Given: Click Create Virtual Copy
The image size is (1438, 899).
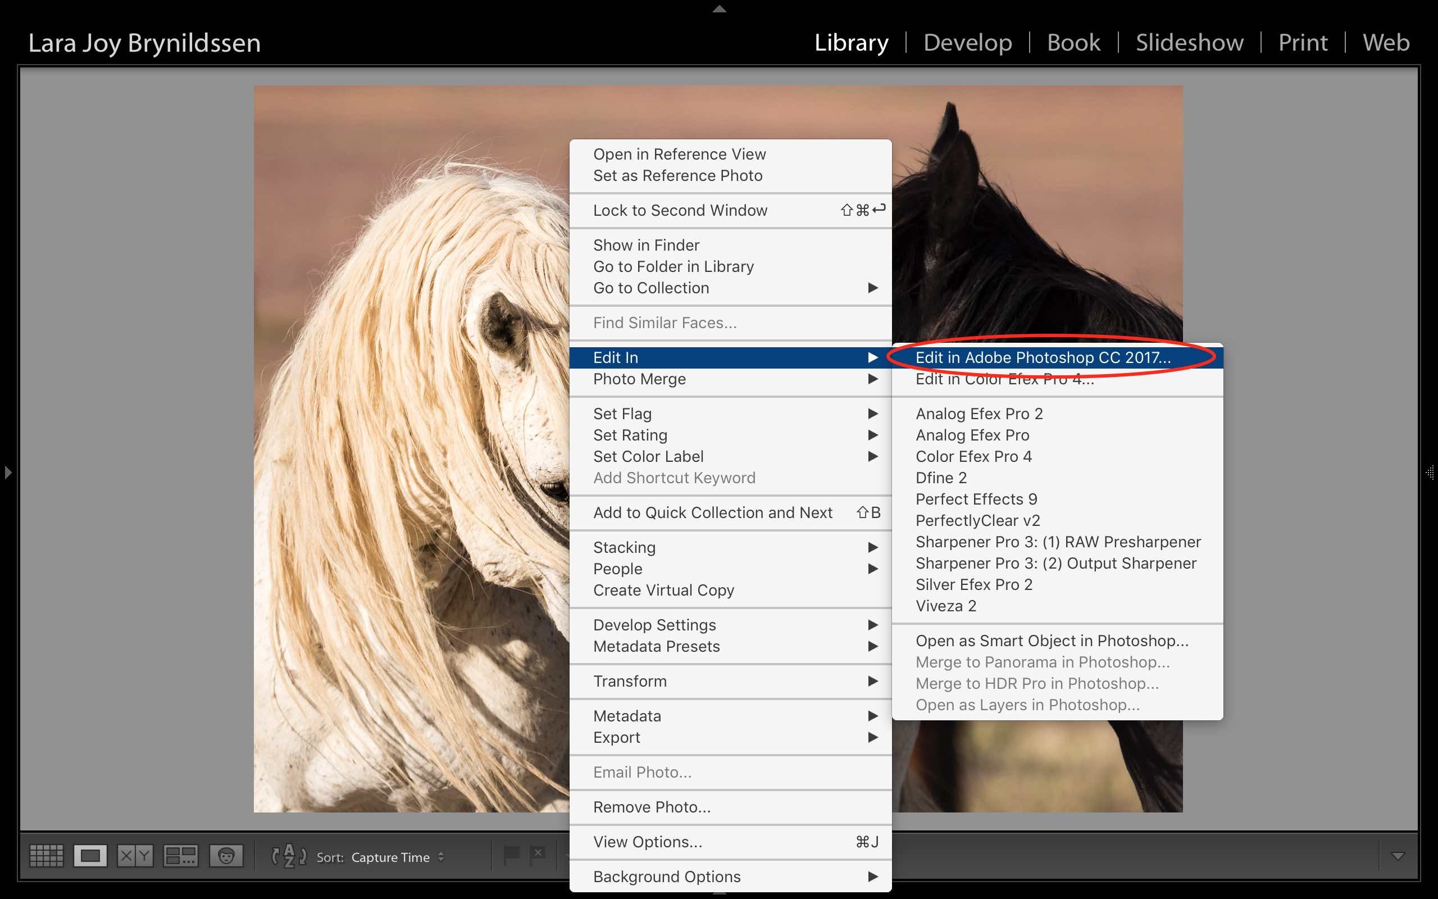Looking at the screenshot, I should tap(663, 591).
